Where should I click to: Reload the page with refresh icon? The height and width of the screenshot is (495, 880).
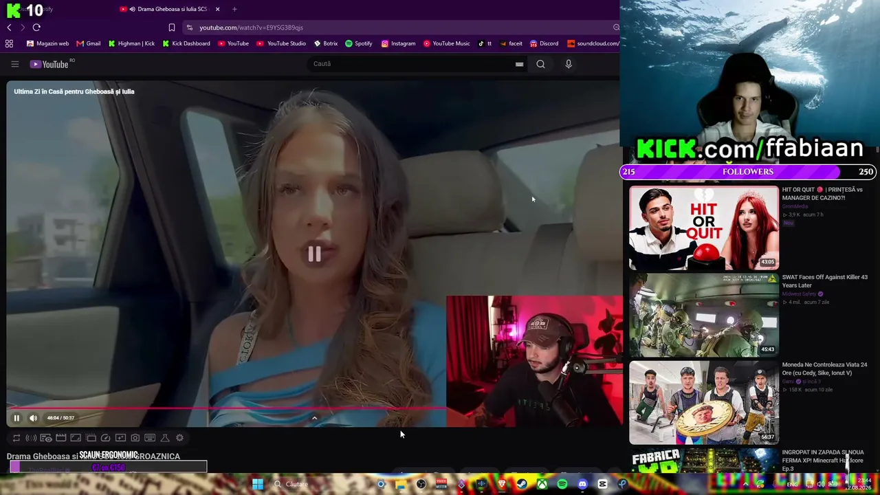point(36,27)
